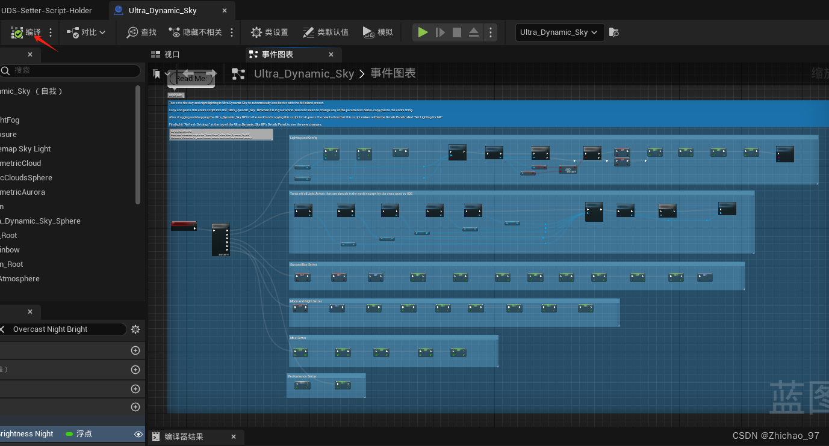Switch to the 视口 viewport tab
This screenshot has height=446, width=829.
(166, 54)
